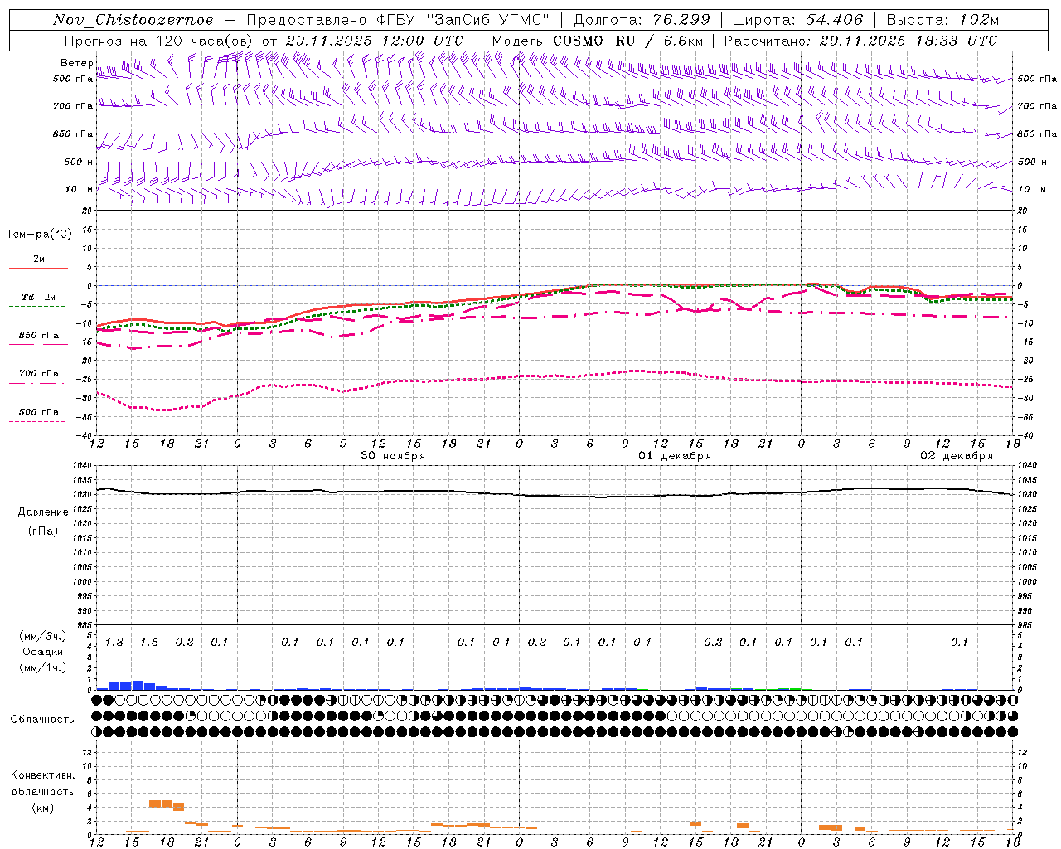The width and height of the screenshot is (1061, 849).
Task: Click the 'Облачность' cloud cover label
Action: coord(42,720)
